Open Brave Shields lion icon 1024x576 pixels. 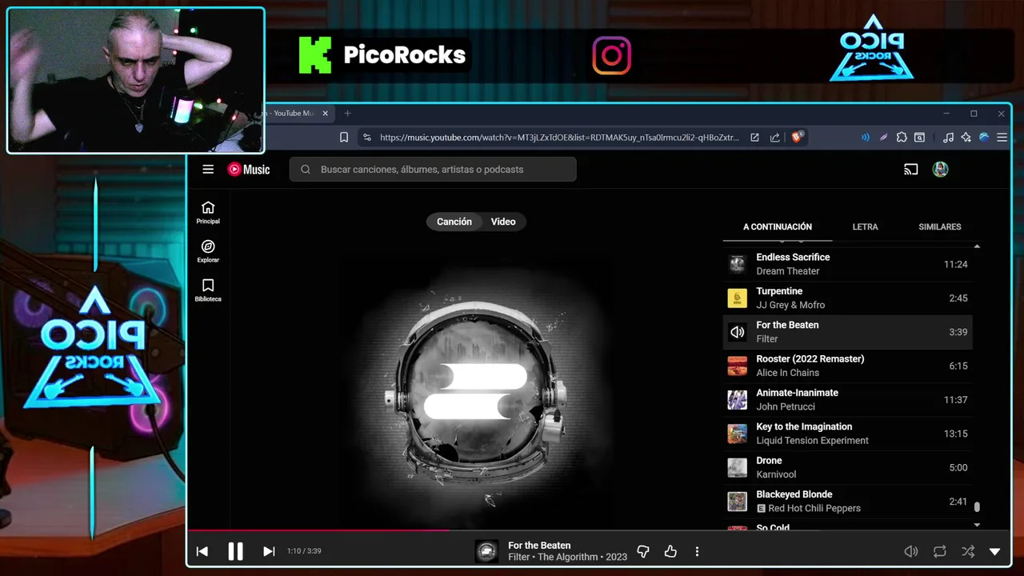coord(797,137)
